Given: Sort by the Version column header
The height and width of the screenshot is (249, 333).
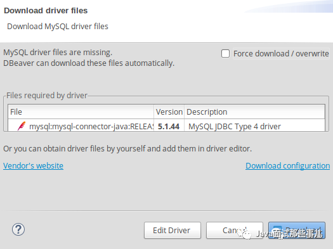Looking at the screenshot, I should (x=169, y=112).
